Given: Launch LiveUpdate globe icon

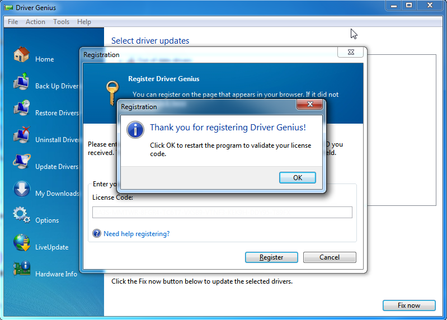Looking at the screenshot, I should tap(22, 242).
